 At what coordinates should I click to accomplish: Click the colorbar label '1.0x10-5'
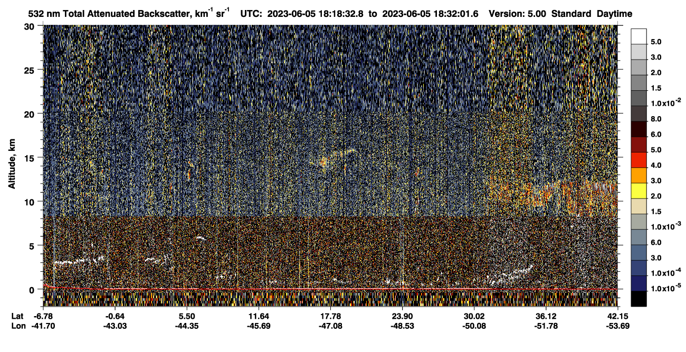666,288
